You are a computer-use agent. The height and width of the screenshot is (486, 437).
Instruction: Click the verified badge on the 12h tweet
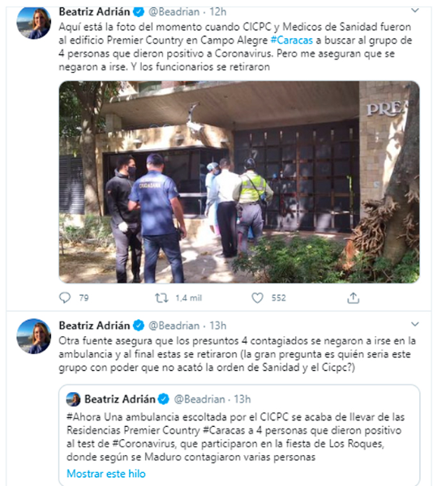(x=139, y=12)
